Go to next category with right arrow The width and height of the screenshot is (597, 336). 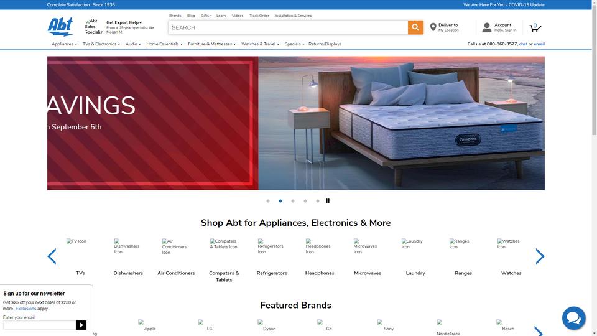click(x=540, y=256)
